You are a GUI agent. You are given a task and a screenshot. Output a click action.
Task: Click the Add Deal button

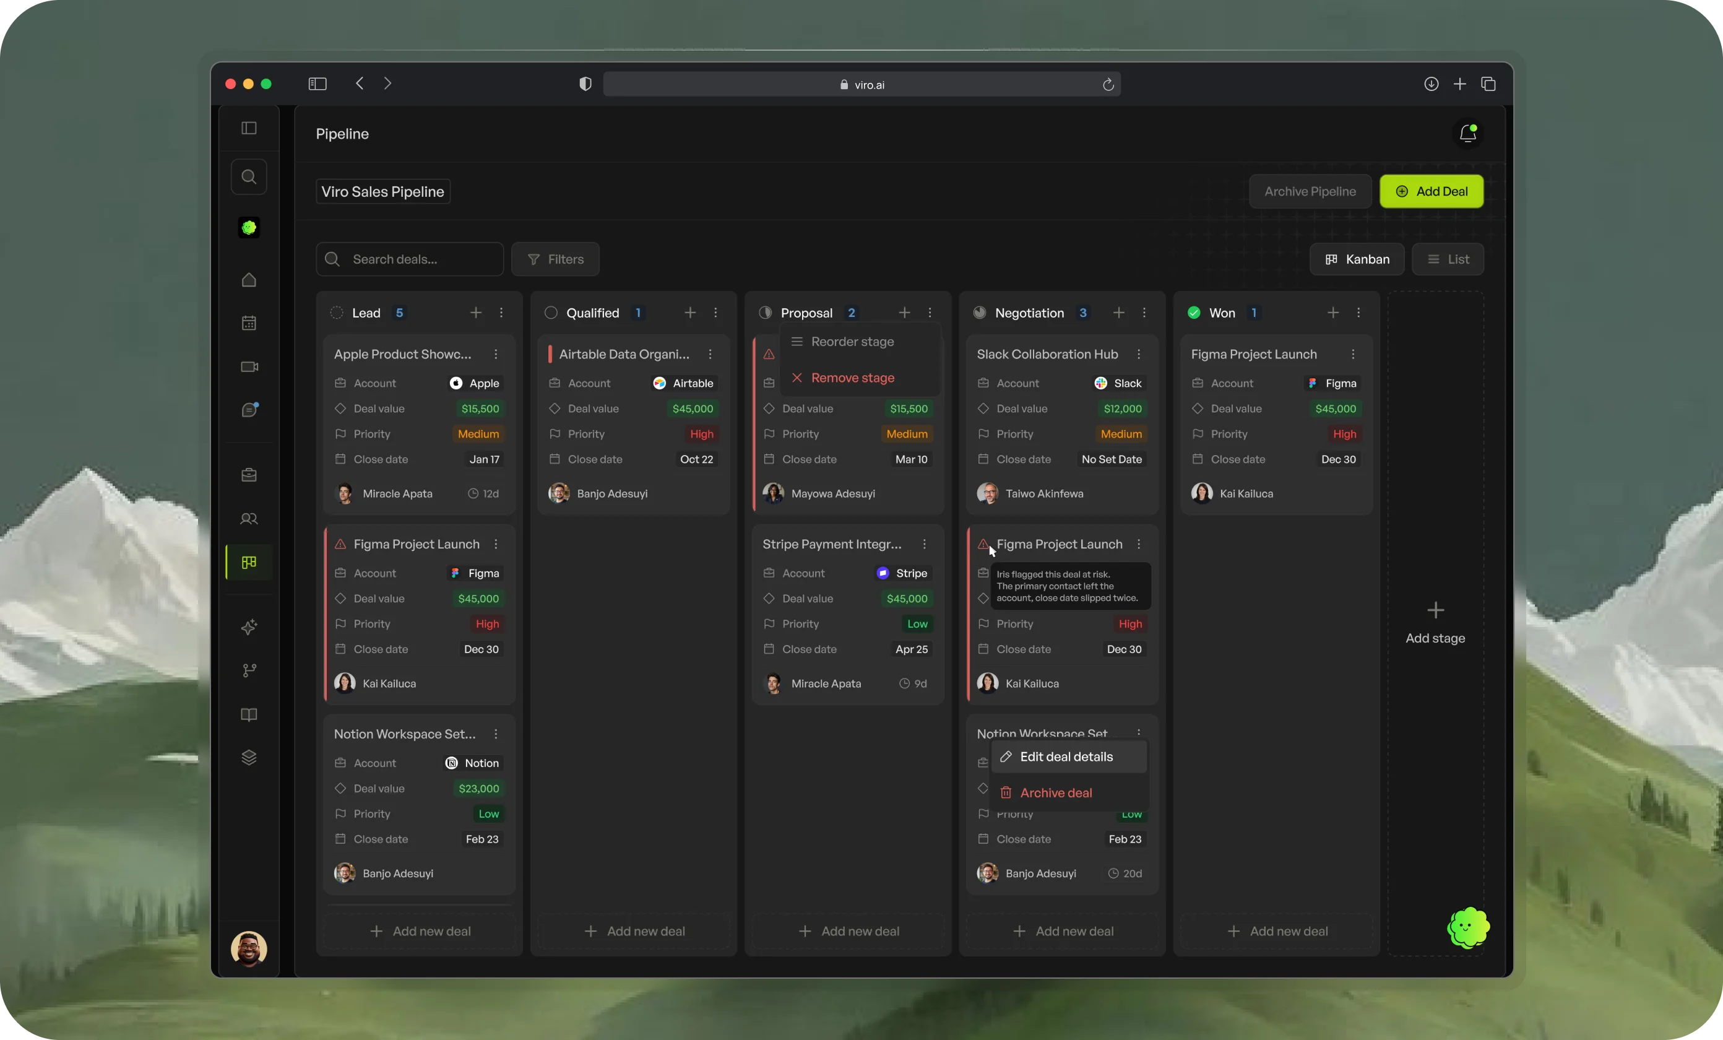pyautogui.click(x=1431, y=192)
